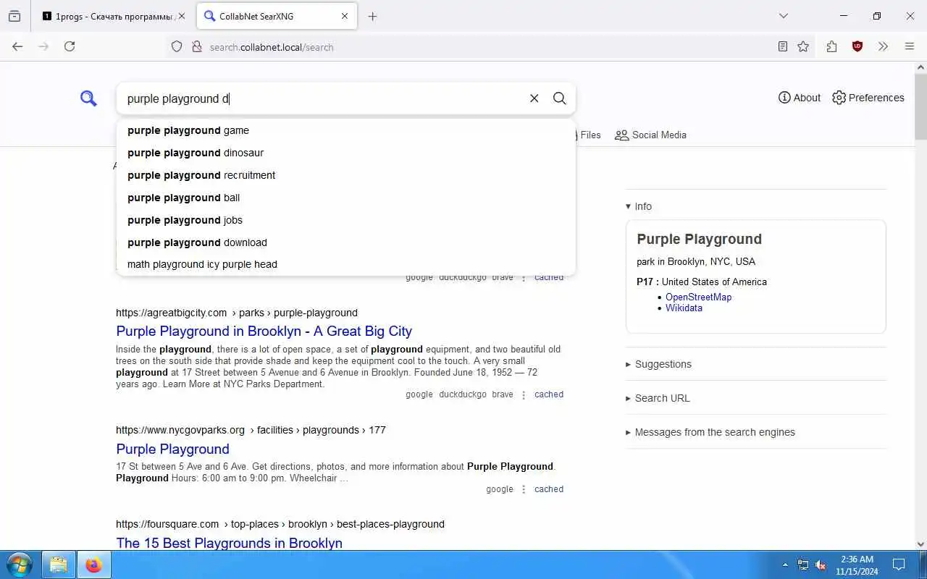The width and height of the screenshot is (927, 579).
Task: Choose suggestion math playground icy purple head
Action: click(346, 264)
